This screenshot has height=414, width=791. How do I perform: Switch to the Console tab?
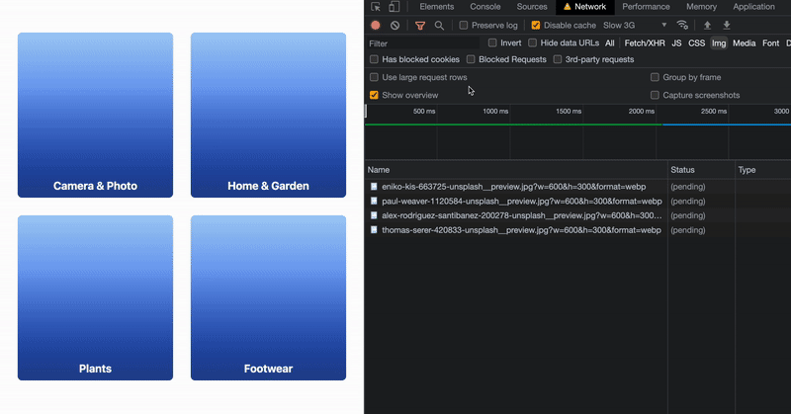[485, 7]
